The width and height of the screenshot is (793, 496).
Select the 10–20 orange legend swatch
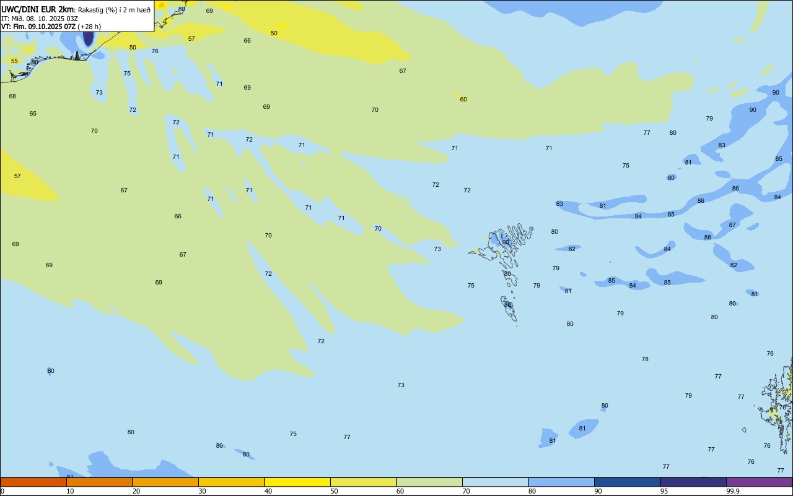click(x=99, y=482)
